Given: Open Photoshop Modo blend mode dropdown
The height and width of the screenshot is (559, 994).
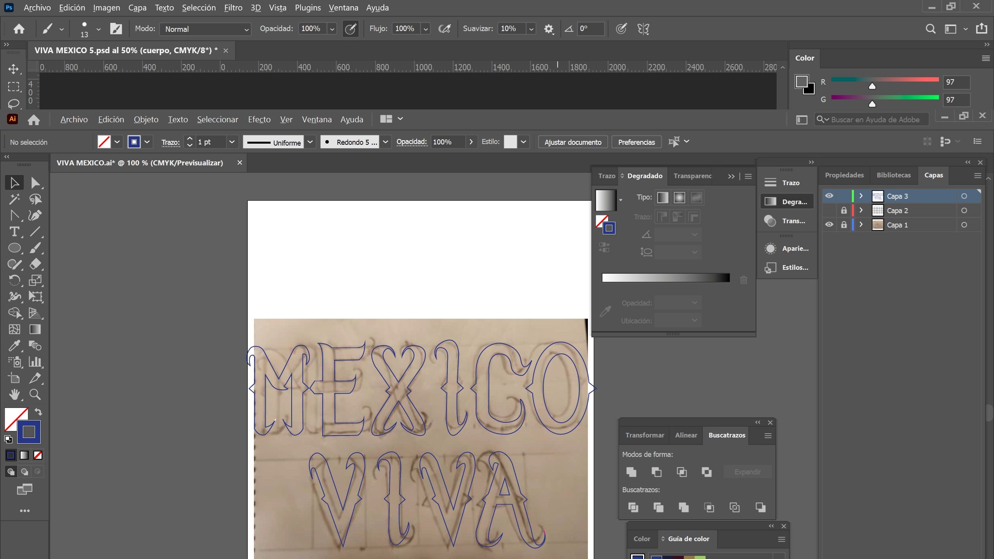Looking at the screenshot, I should (205, 29).
